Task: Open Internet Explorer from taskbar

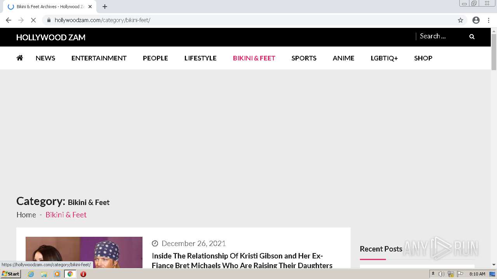Action: 31,274
